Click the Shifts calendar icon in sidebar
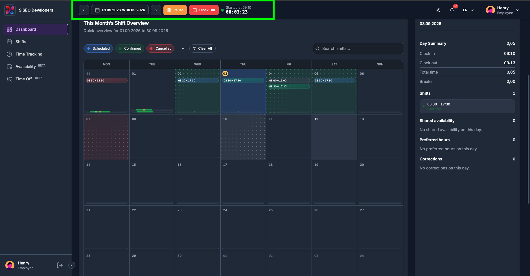 [x=9, y=42]
